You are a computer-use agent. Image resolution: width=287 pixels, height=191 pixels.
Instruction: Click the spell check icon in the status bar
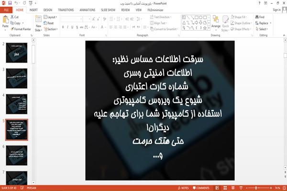[x=22, y=188]
